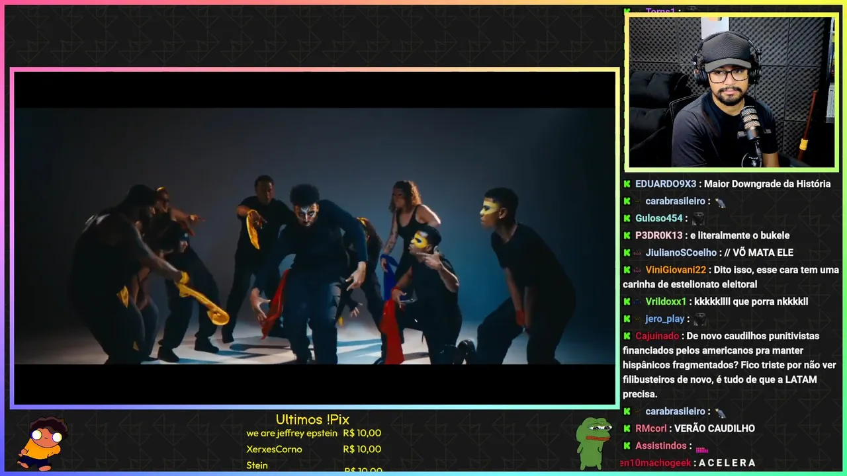Click the Kick badge beside Cajuinado

click(627, 336)
